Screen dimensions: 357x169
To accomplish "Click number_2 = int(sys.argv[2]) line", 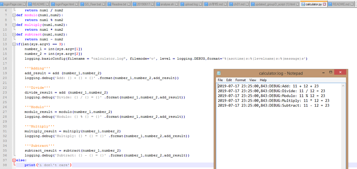I will (x=54, y=54).
